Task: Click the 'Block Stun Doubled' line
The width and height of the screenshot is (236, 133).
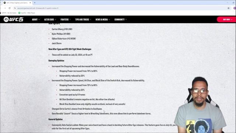Action: point(92,104)
